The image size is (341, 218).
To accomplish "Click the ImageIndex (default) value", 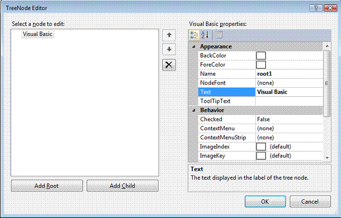I will point(280,147).
